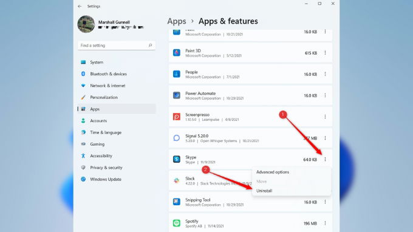Open three-dot menu for Power Automate
413x232 pixels.
pos(325,95)
